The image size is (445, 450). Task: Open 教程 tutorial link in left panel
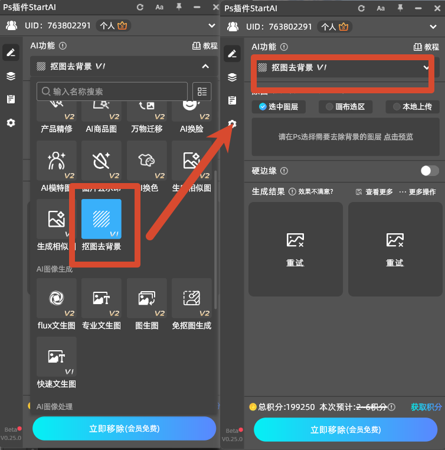pyautogui.click(x=205, y=45)
